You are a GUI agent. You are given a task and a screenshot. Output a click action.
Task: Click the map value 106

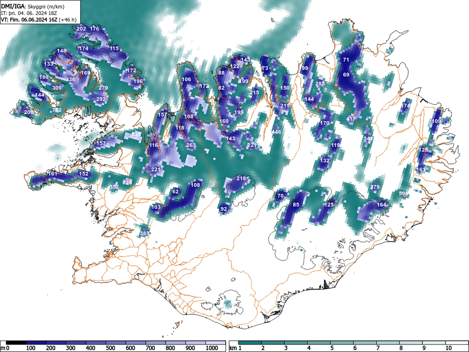[186, 79]
